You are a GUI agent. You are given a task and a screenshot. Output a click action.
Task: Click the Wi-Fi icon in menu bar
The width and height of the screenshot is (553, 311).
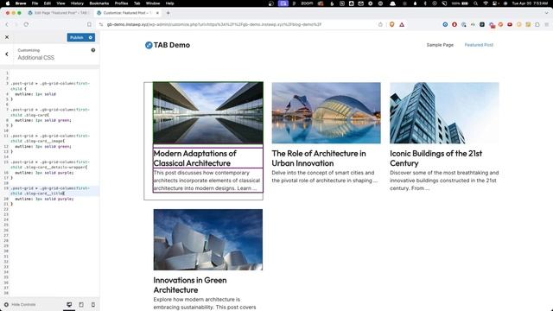pos(486,3)
